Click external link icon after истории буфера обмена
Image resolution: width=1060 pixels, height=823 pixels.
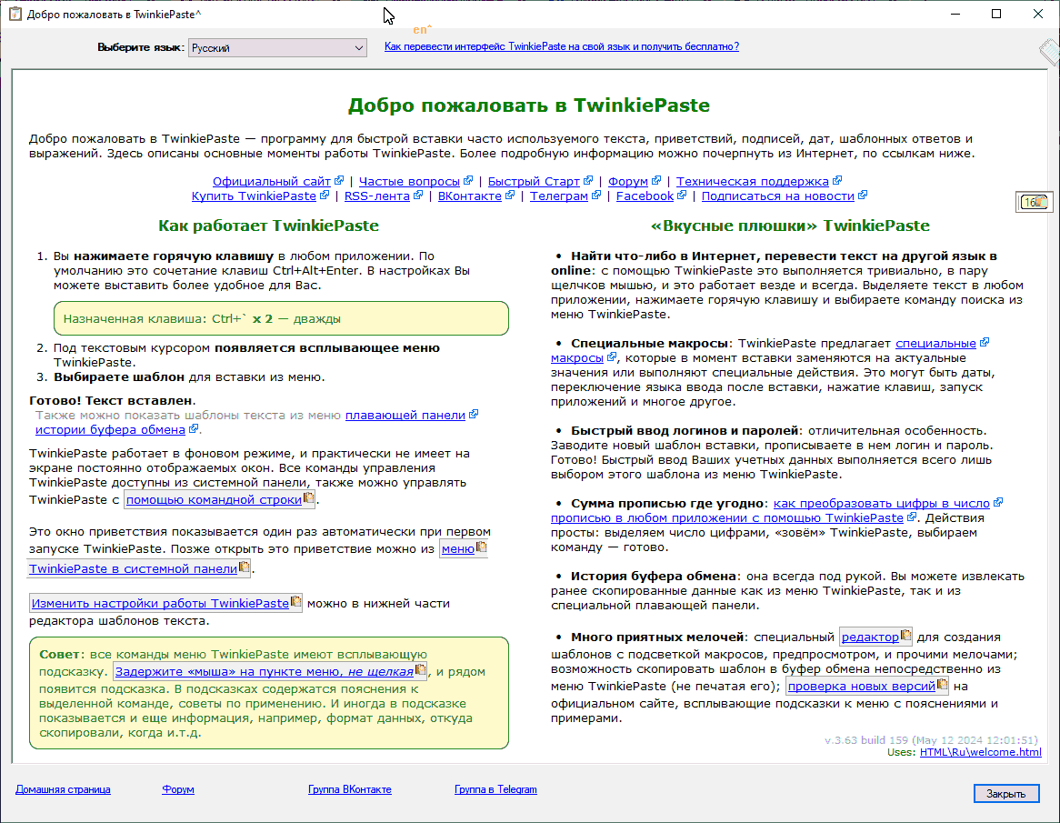tap(194, 428)
